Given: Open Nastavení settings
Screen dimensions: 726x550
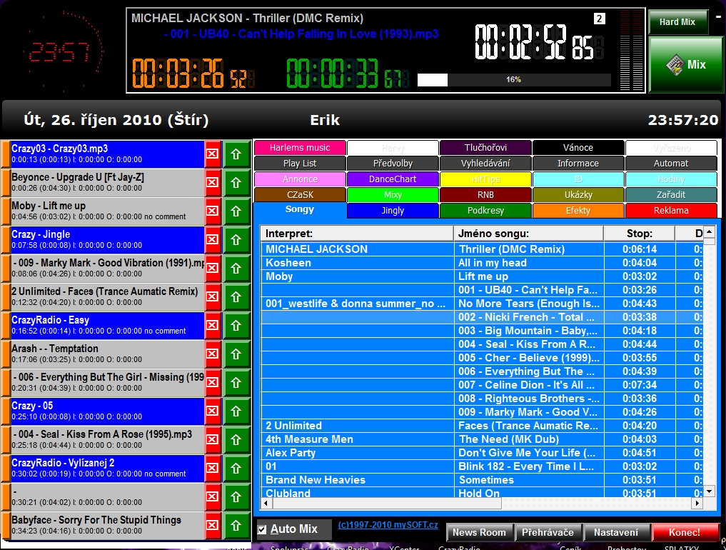Looking at the screenshot, I should point(616,532).
